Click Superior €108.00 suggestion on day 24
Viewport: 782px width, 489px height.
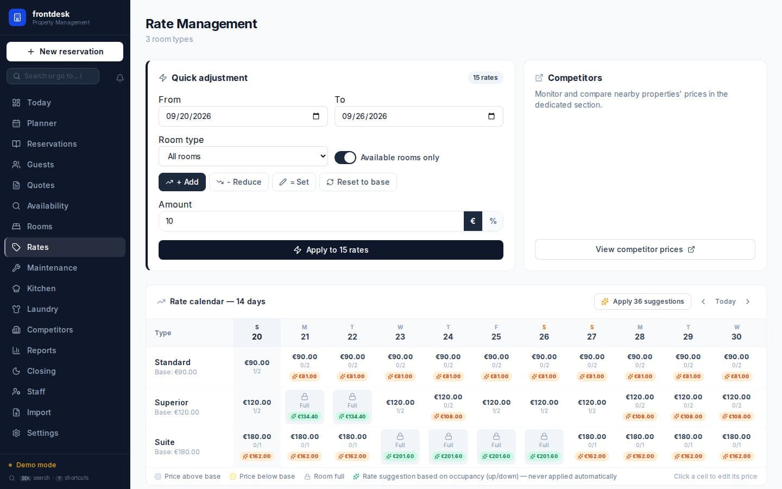(448, 417)
